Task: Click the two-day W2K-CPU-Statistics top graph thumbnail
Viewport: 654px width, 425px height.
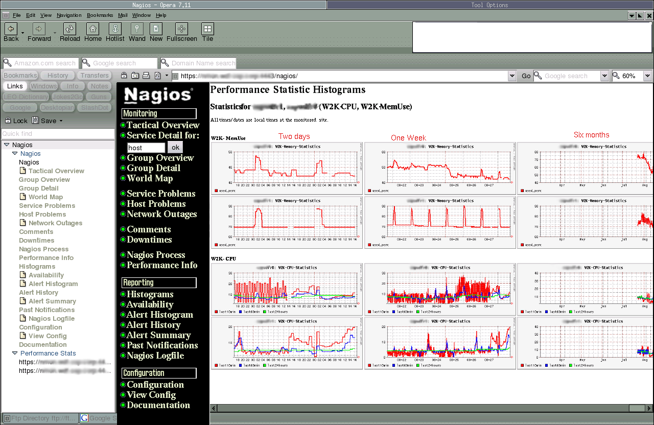Action: coord(287,289)
